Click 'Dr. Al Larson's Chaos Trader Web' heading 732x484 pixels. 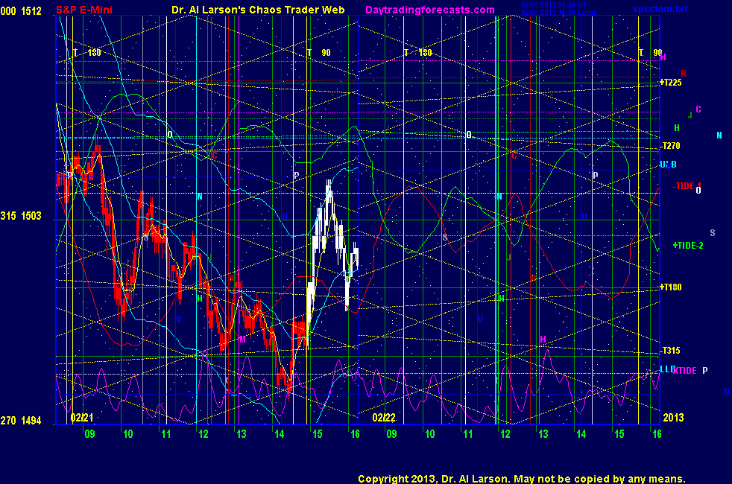click(x=258, y=10)
